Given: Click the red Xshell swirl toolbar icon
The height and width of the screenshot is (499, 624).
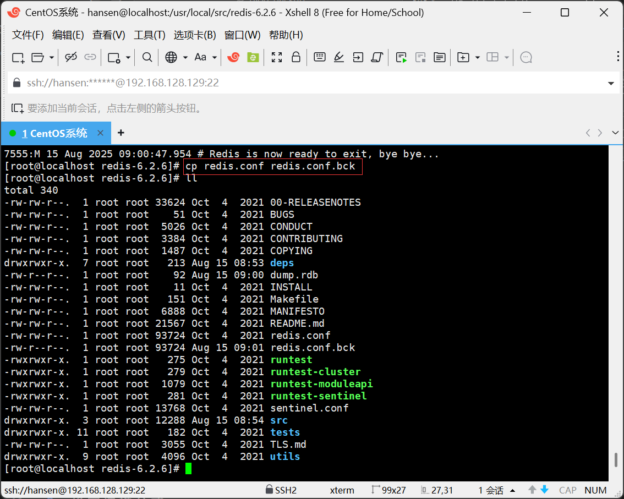Looking at the screenshot, I should 233,57.
